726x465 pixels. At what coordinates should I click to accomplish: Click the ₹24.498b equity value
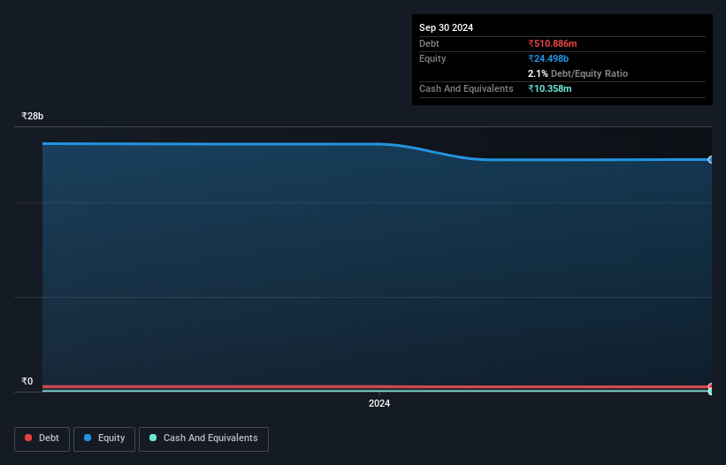(x=548, y=58)
